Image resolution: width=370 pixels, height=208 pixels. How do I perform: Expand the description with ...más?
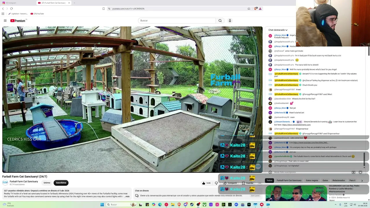coord(127,196)
